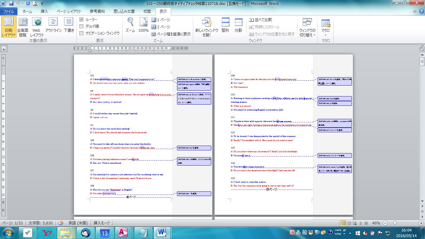Click the zoom out minus button

[385, 223]
